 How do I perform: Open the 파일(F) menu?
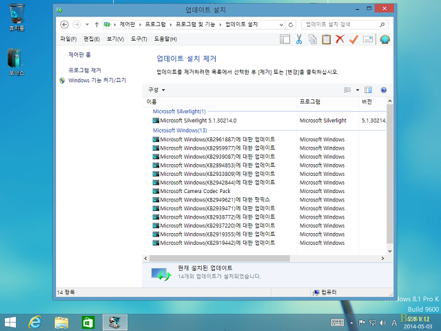(68, 39)
